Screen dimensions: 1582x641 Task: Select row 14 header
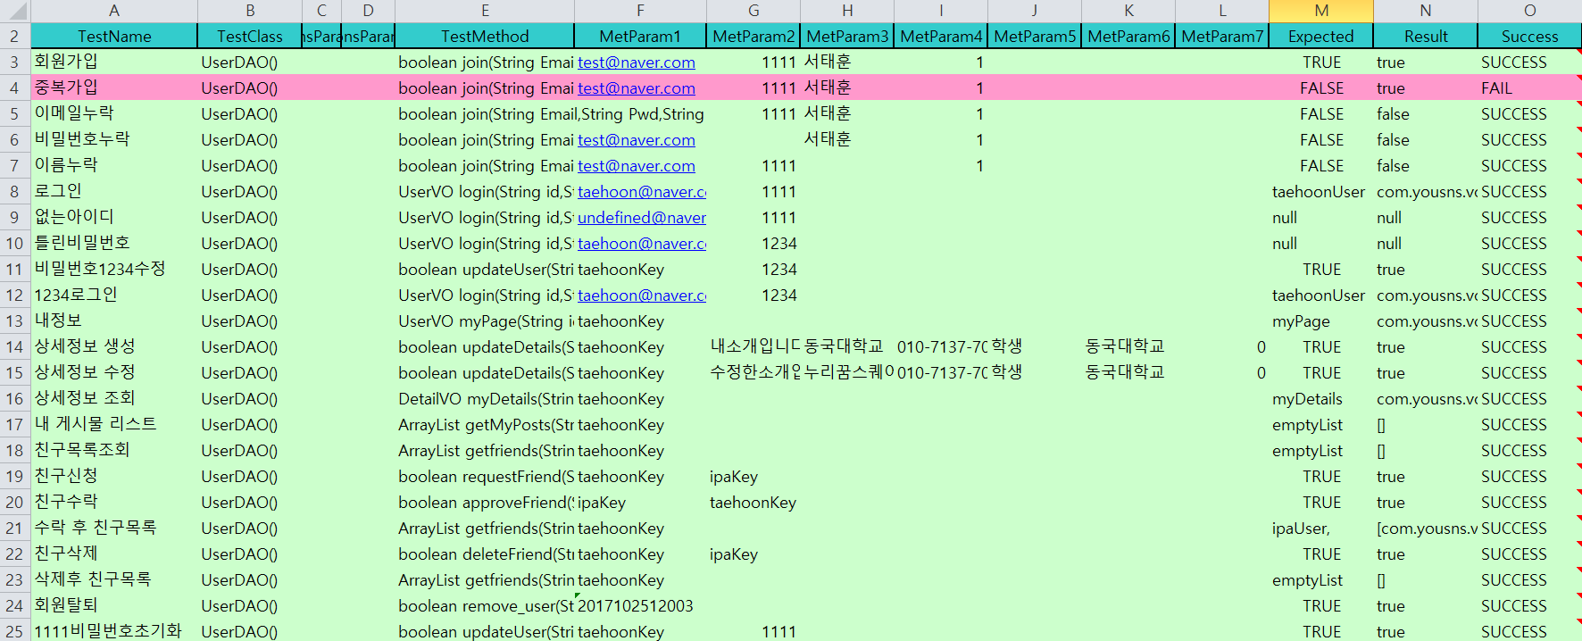click(14, 346)
